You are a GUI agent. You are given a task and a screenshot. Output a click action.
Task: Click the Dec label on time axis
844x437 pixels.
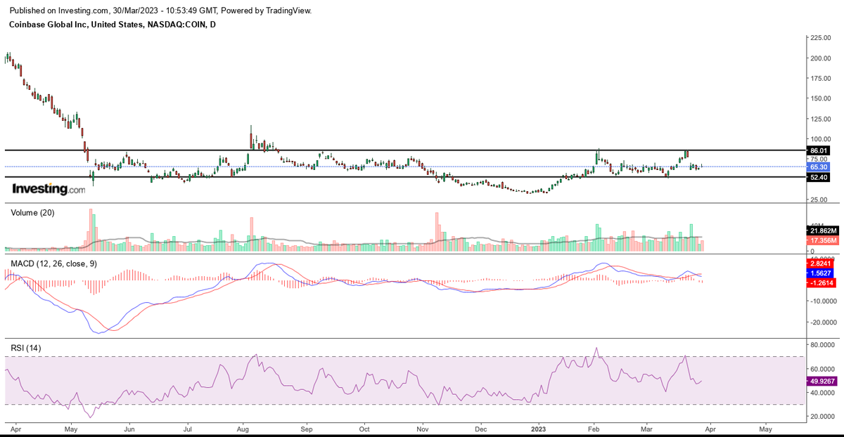click(x=480, y=428)
